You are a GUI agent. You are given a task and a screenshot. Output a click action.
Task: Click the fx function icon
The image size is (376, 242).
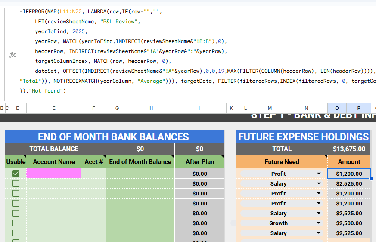12,55
